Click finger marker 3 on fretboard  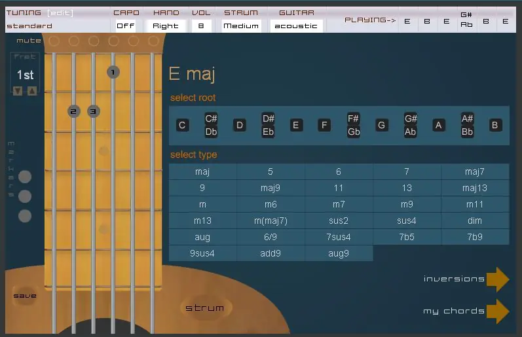93,111
